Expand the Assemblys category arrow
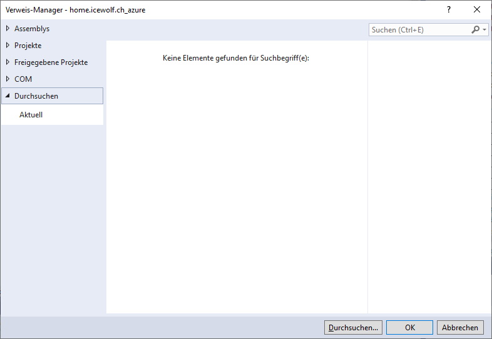 click(8, 29)
